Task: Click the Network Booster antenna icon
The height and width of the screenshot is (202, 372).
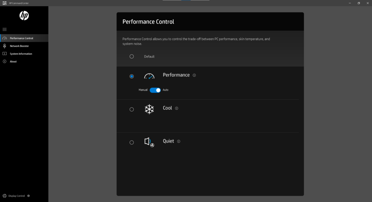Action: [x=5, y=46]
